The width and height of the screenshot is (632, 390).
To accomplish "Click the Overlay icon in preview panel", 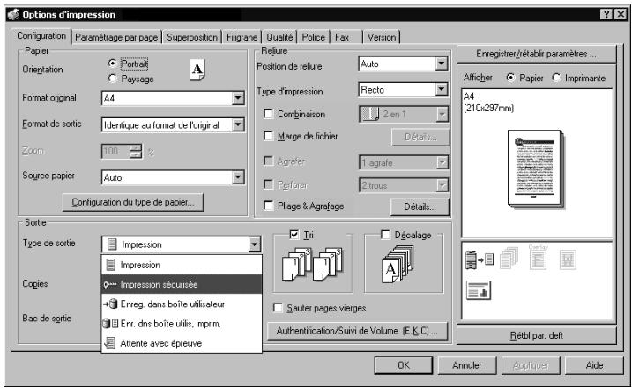I will (538, 258).
